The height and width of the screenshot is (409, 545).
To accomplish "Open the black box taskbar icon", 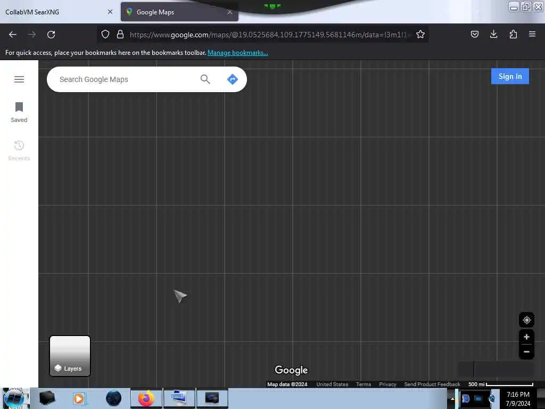I will click(47, 398).
